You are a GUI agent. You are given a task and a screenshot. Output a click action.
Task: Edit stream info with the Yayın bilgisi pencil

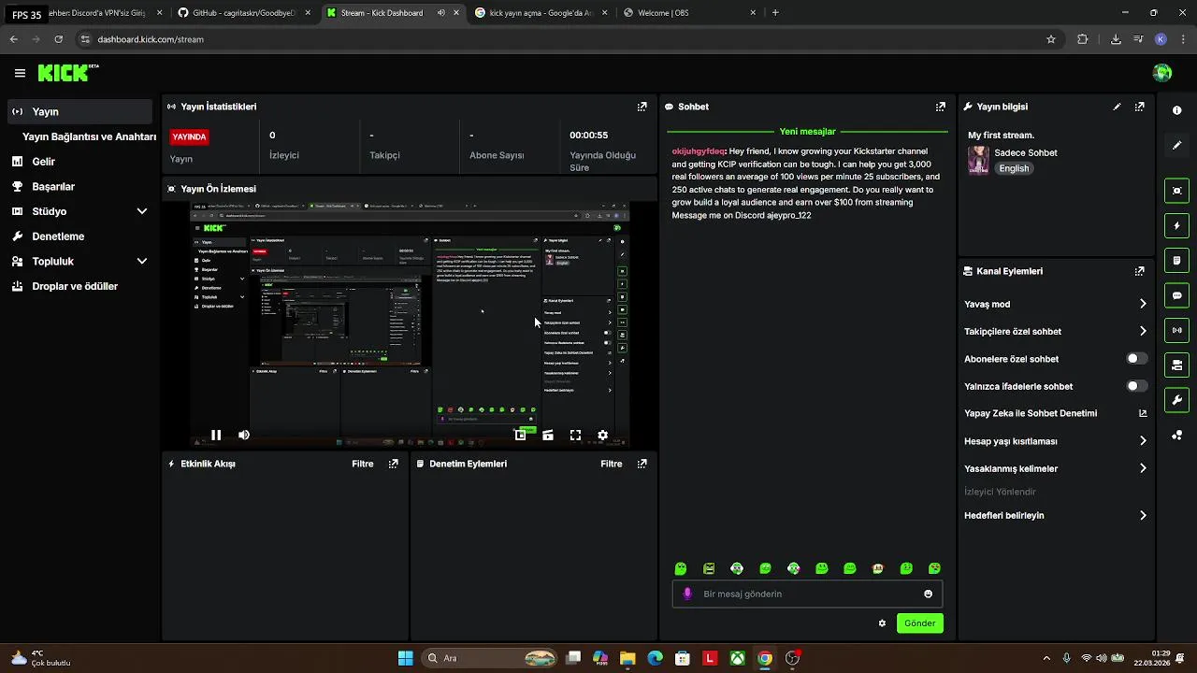[x=1117, y=107]
